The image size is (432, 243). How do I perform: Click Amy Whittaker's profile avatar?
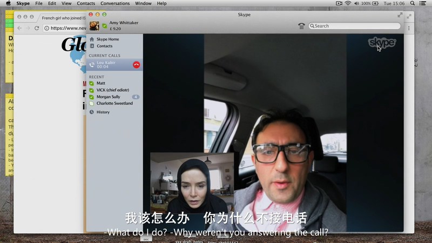[x=94, y=26]
